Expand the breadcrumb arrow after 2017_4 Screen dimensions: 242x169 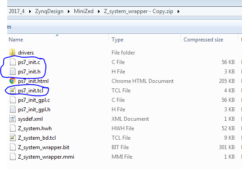(x=30, y=11)
